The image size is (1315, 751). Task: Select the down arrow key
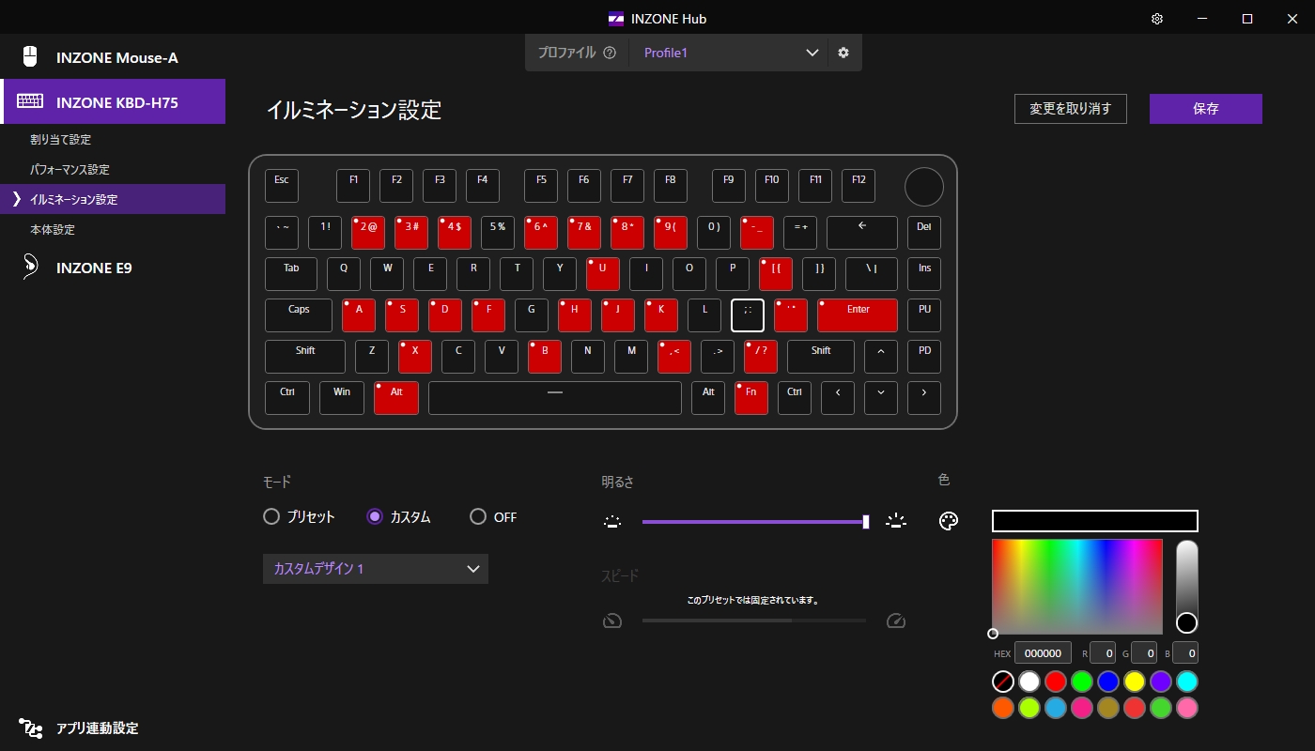pos(881,398)
